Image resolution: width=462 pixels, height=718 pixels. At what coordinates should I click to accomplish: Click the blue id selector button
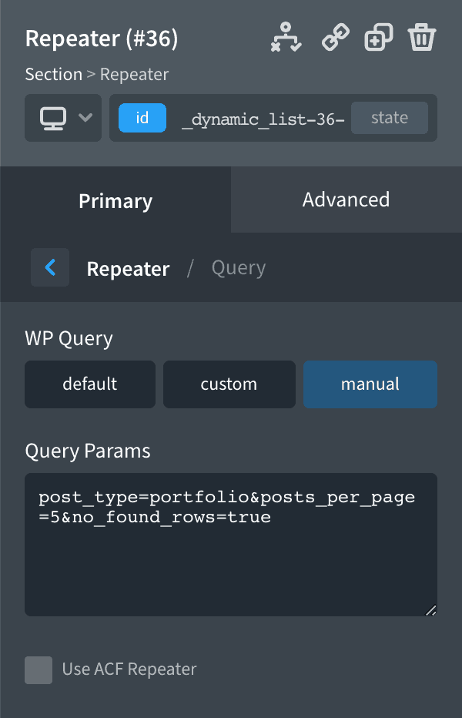(x=142, y=118)
